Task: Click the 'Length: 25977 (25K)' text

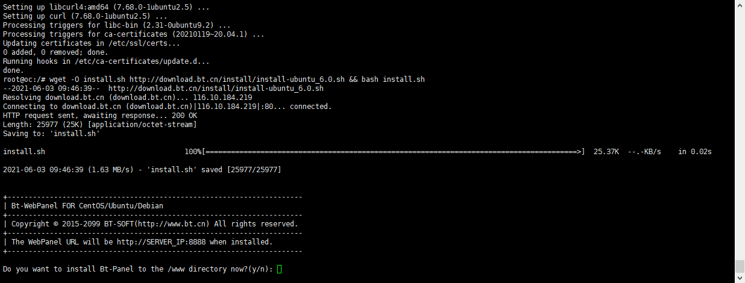Action: point(43,124)
